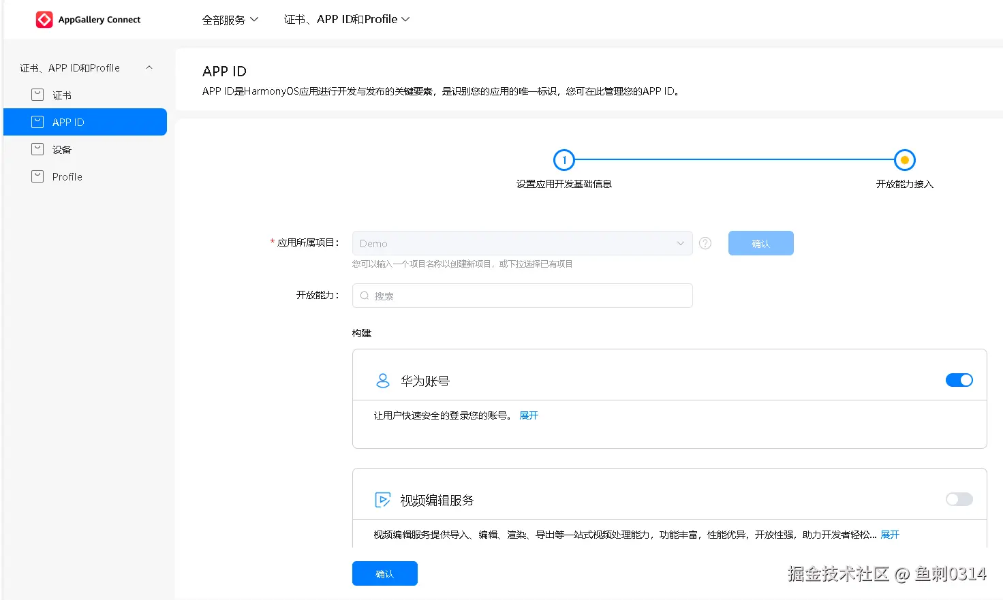Click the APP ID sidebar icon
1003x600 pixels.
tap(37, 122)
